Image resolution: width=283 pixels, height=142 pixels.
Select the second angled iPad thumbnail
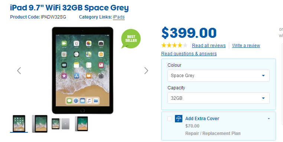point(39,123)
